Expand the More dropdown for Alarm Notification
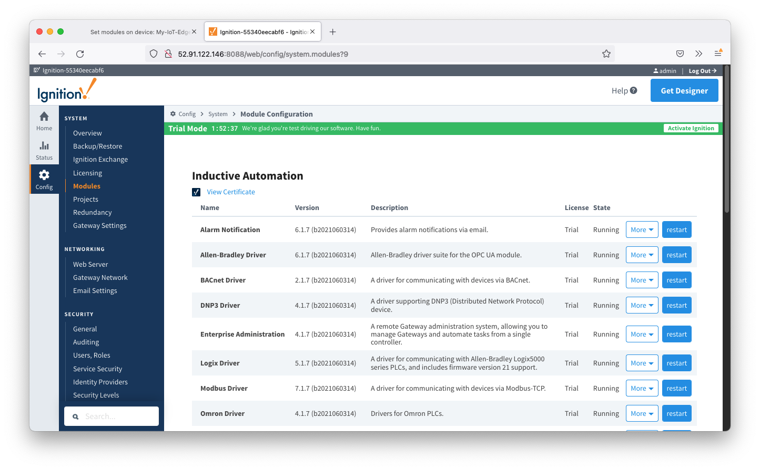This screenshot has height=470, width=760. [x=642, y=229]
